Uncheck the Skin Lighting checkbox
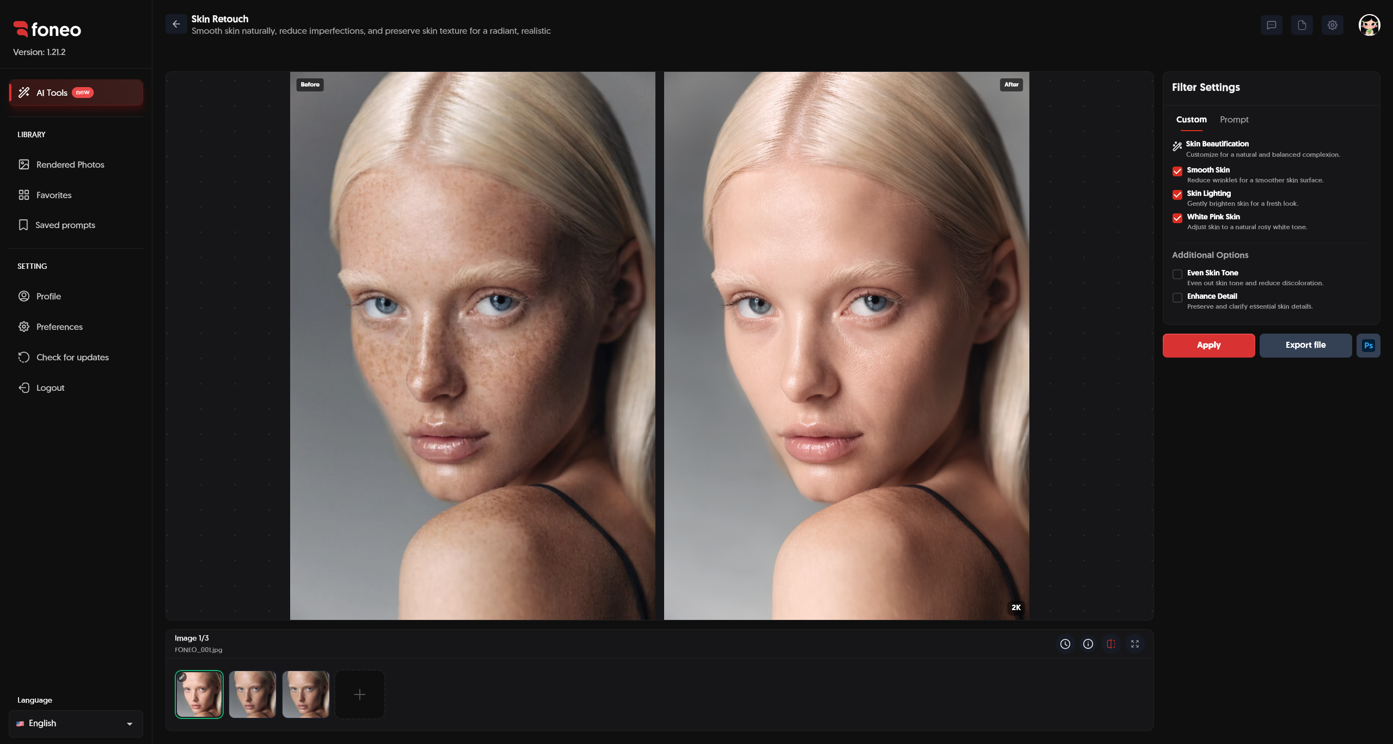 click(1177, 194)
